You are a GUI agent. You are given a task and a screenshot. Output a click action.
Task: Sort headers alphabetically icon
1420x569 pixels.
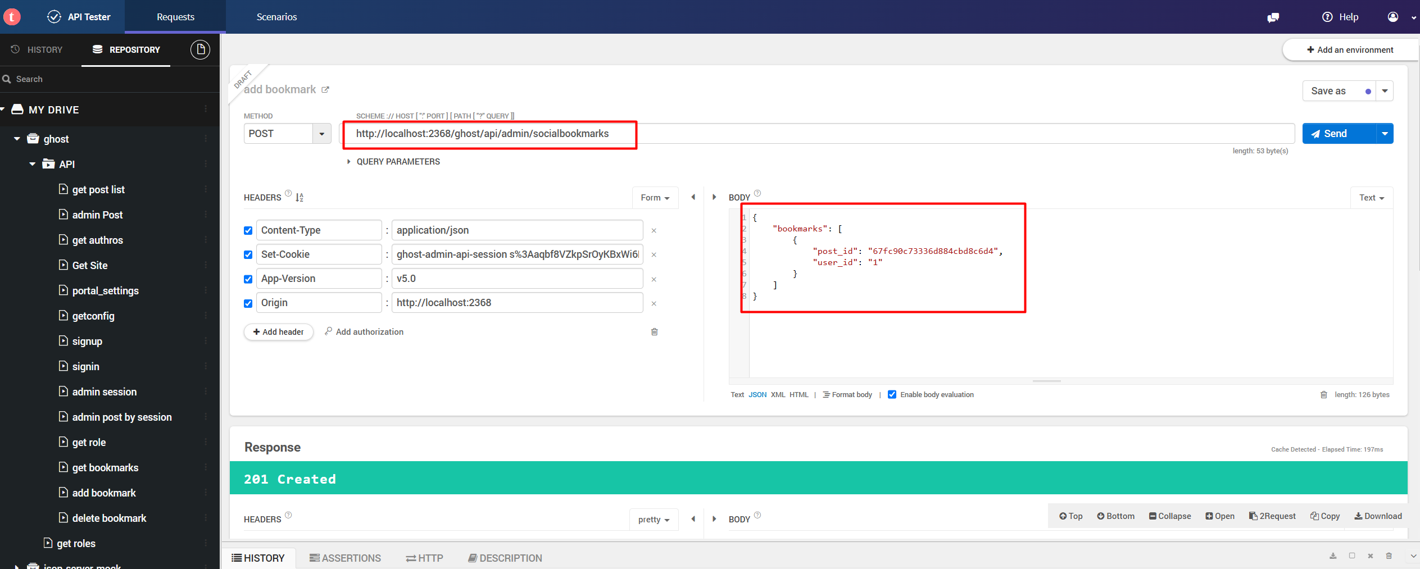[x=300, y=198]
